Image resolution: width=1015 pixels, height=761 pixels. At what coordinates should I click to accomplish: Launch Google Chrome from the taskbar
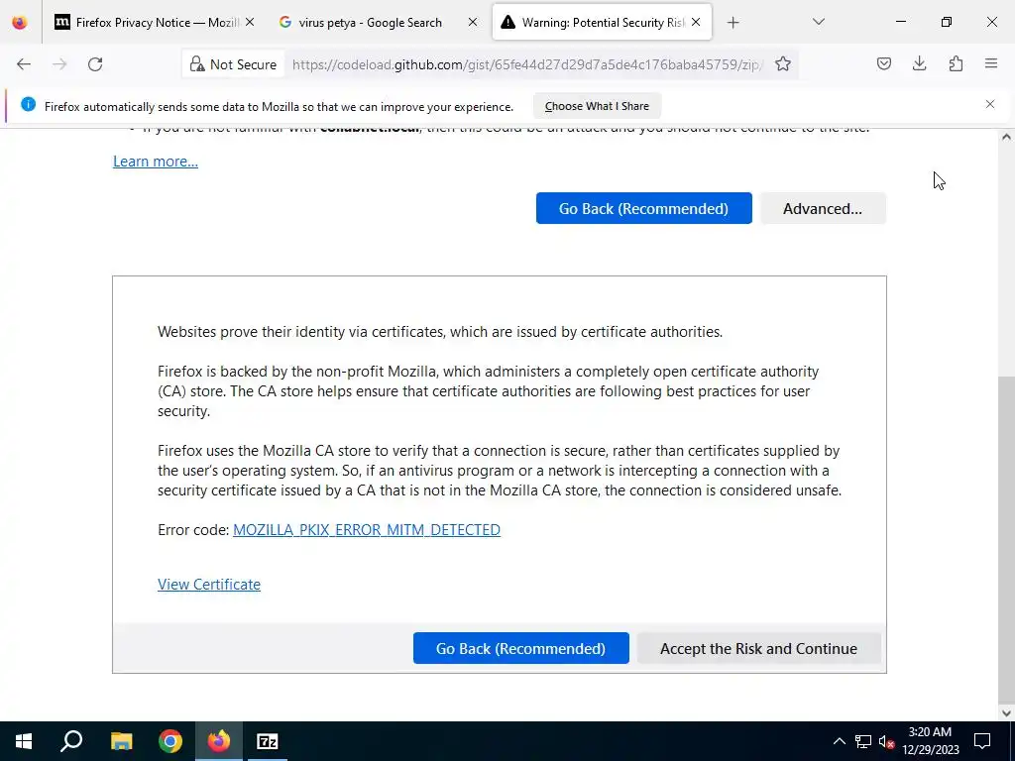[x=170, y=741]
